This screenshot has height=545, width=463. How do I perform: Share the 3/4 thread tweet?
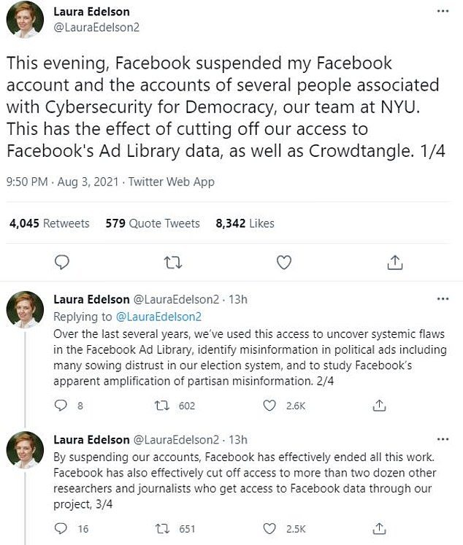379,528
